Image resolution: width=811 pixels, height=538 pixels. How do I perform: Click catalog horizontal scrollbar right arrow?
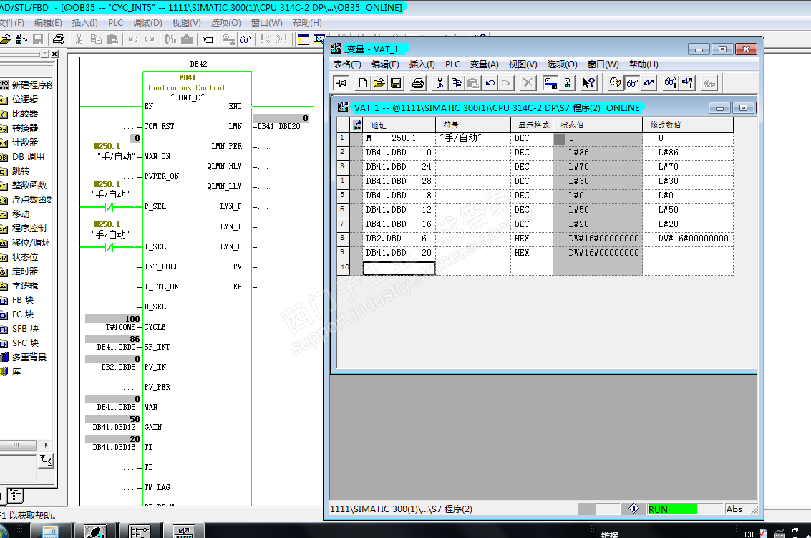46,445
